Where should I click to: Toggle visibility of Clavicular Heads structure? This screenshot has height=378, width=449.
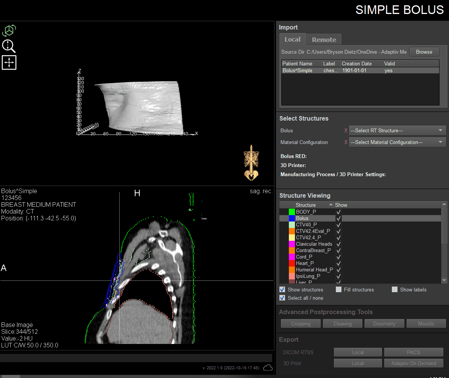point(338,244)
